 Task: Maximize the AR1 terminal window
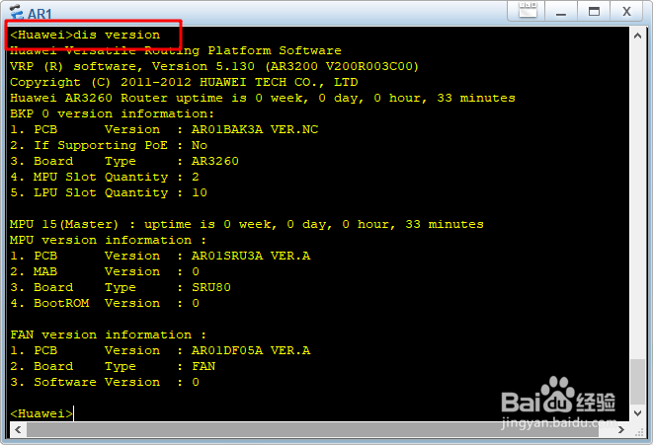tap(594, 11)
